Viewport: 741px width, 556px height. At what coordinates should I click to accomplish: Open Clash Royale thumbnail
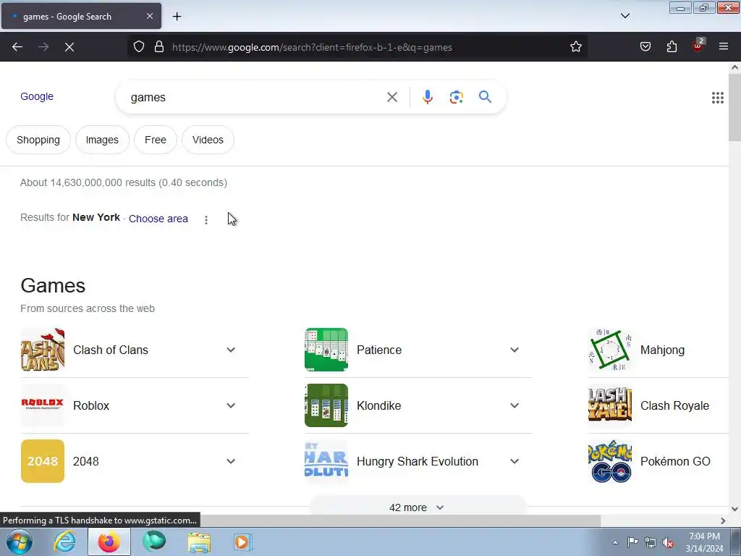coord(609,405)
